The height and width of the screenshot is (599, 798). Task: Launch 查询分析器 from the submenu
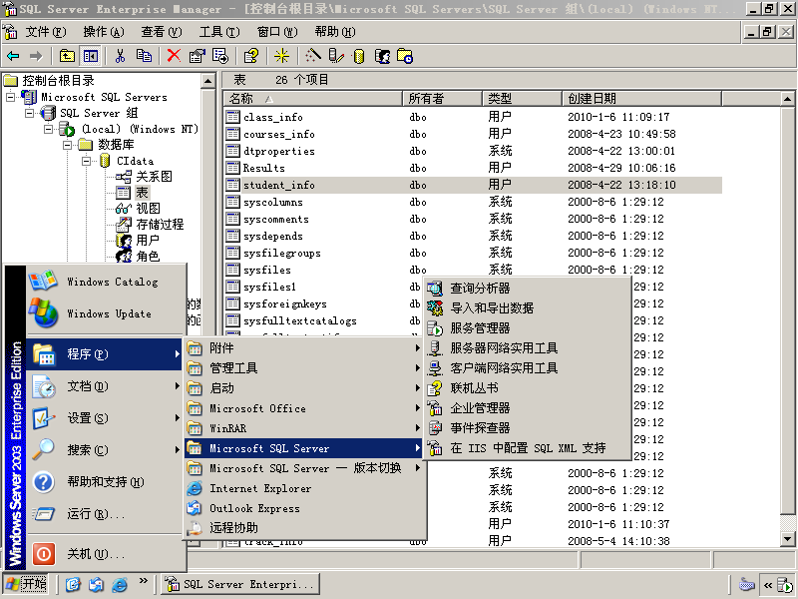[x=528, y=289]
